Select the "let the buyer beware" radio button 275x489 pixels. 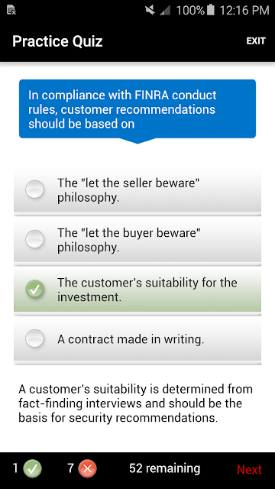[x=34, y=239]
